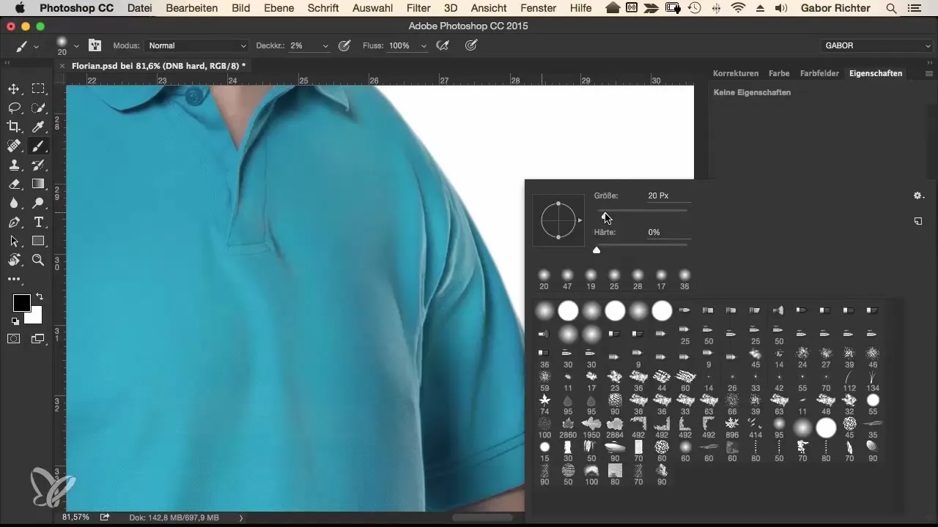The image size is (938, 527).
Task: Change the screen mode
Action: [x=38, y=338]
